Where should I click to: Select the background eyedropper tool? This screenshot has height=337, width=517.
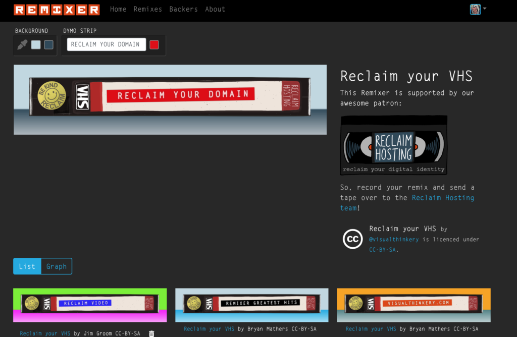click(22, 44)
